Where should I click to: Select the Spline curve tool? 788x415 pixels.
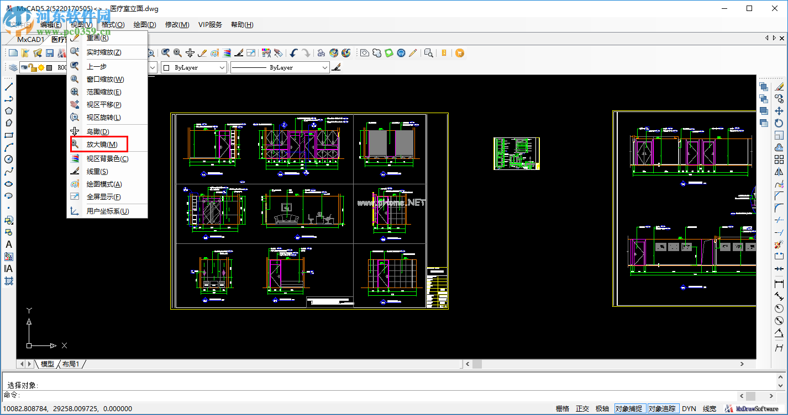pyautogui.click(x=9, y=171)
